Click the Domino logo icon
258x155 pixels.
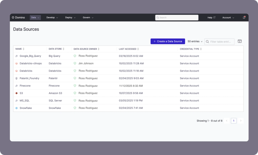(13, 17)
